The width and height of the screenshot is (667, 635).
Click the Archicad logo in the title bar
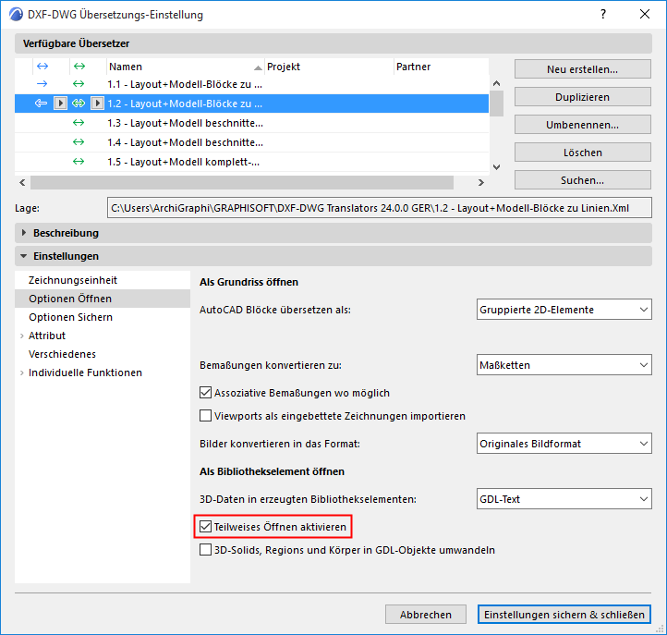click(x=16, y=14)
